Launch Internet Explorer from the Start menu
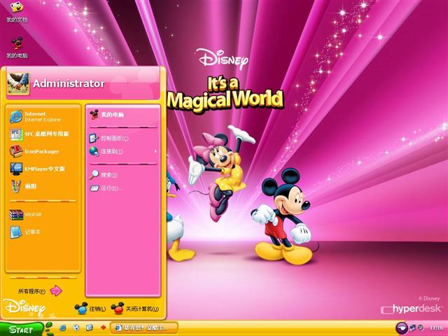 (x=42, y=117)
